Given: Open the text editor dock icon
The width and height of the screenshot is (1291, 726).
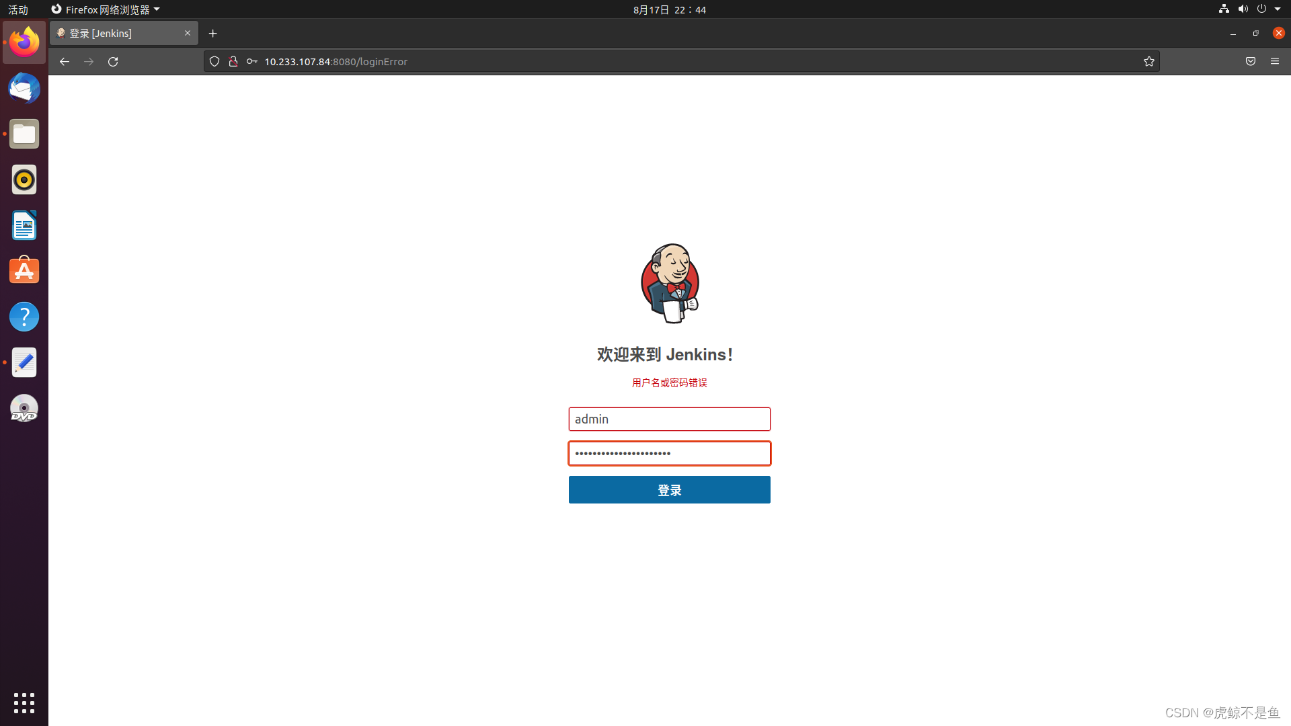Looking at the screenshot, I should click(24, 362).
